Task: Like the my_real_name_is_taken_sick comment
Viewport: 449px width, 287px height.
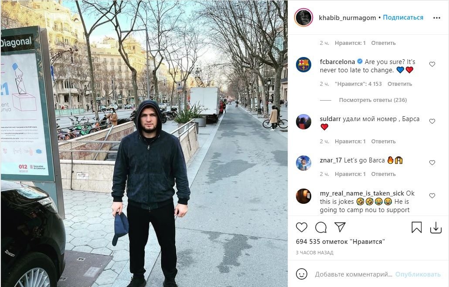Action: coord(432,196)
